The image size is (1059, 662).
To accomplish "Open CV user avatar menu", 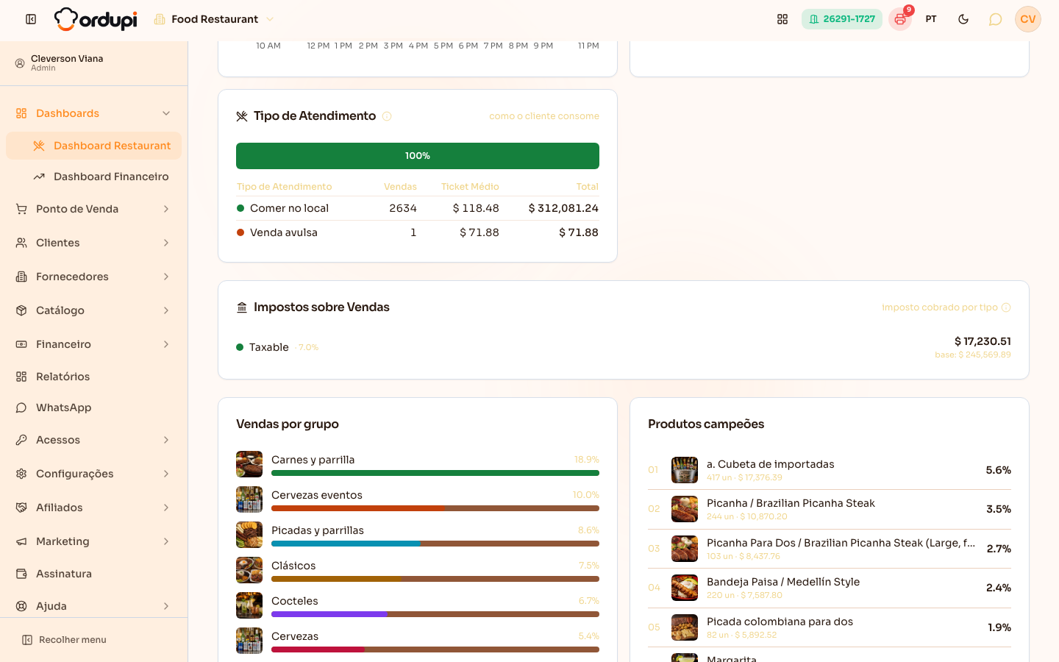I will [1028, 19].
